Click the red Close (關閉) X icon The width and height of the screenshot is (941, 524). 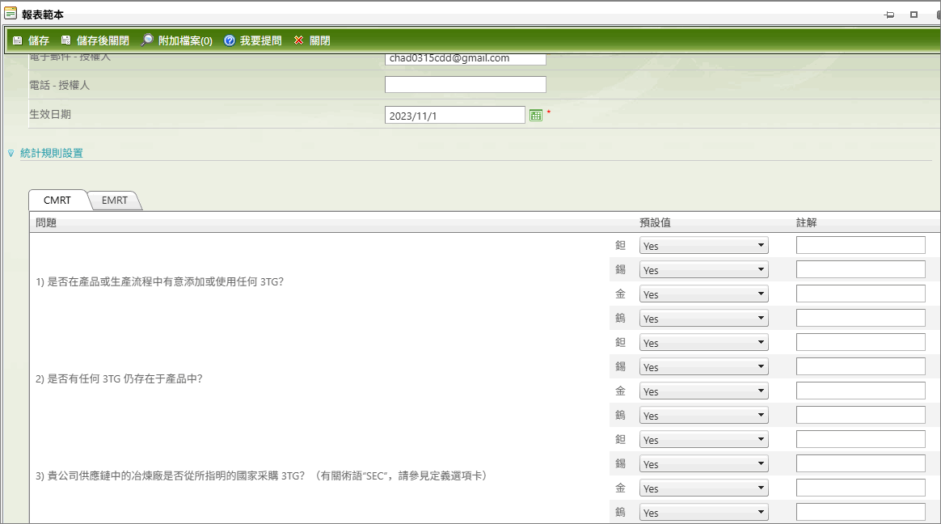[x=298, y=40]
